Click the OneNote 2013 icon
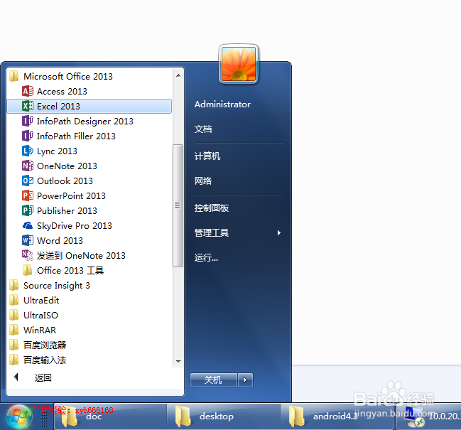461x430 pixels. tap(28, 166)
